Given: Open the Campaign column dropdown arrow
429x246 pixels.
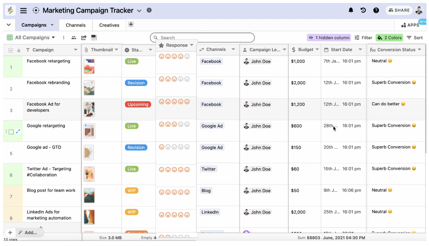Looking at the screenshot, I should tap(75, 50).
